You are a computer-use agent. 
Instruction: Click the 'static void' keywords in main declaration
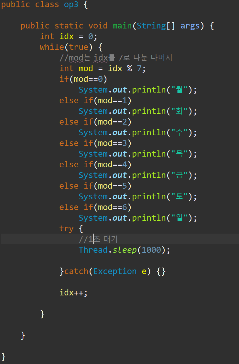pos(81,26)
